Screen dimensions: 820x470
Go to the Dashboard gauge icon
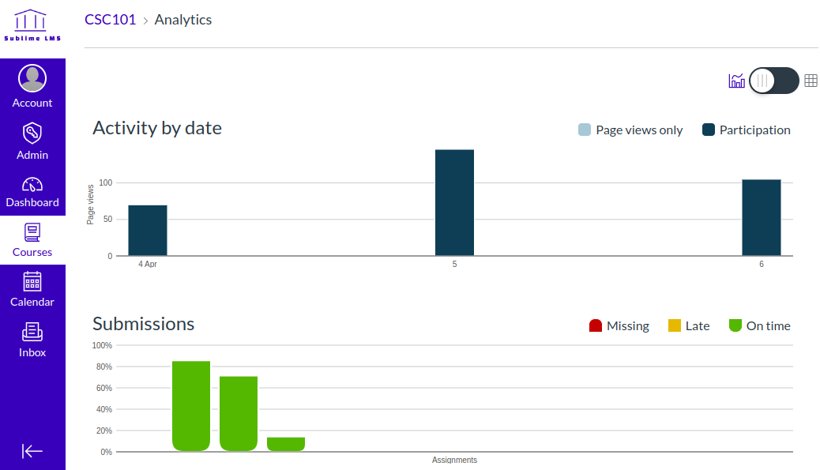pyautogui.click(x=32, y=185)
